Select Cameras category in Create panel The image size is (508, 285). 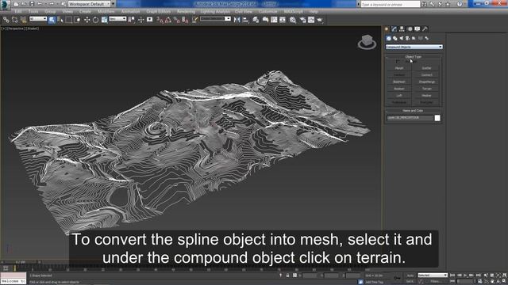click(x=407, y=38)
